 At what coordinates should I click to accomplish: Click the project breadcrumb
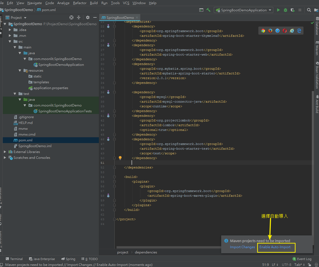[123, 252]
